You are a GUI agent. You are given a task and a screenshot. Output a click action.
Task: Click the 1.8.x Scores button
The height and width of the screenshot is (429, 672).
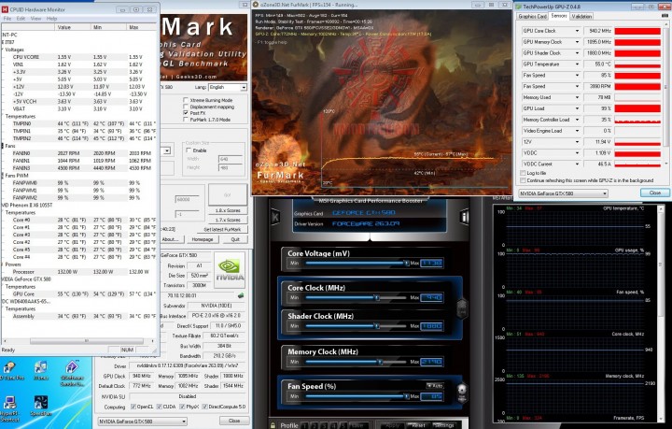pyautogui.click(x=228, y=210)
